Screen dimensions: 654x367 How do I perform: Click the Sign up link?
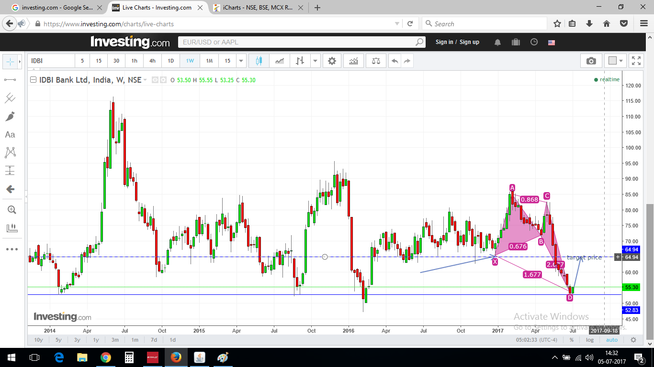(x=469, y=42)
